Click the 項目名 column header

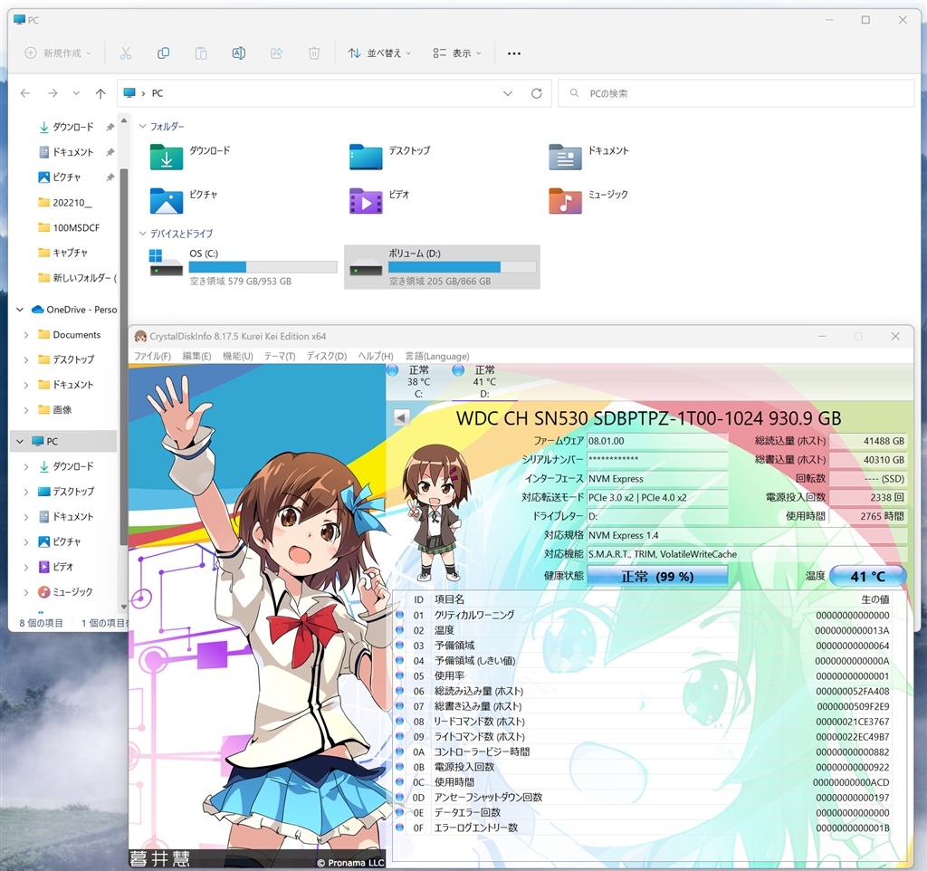coord(450,599)
